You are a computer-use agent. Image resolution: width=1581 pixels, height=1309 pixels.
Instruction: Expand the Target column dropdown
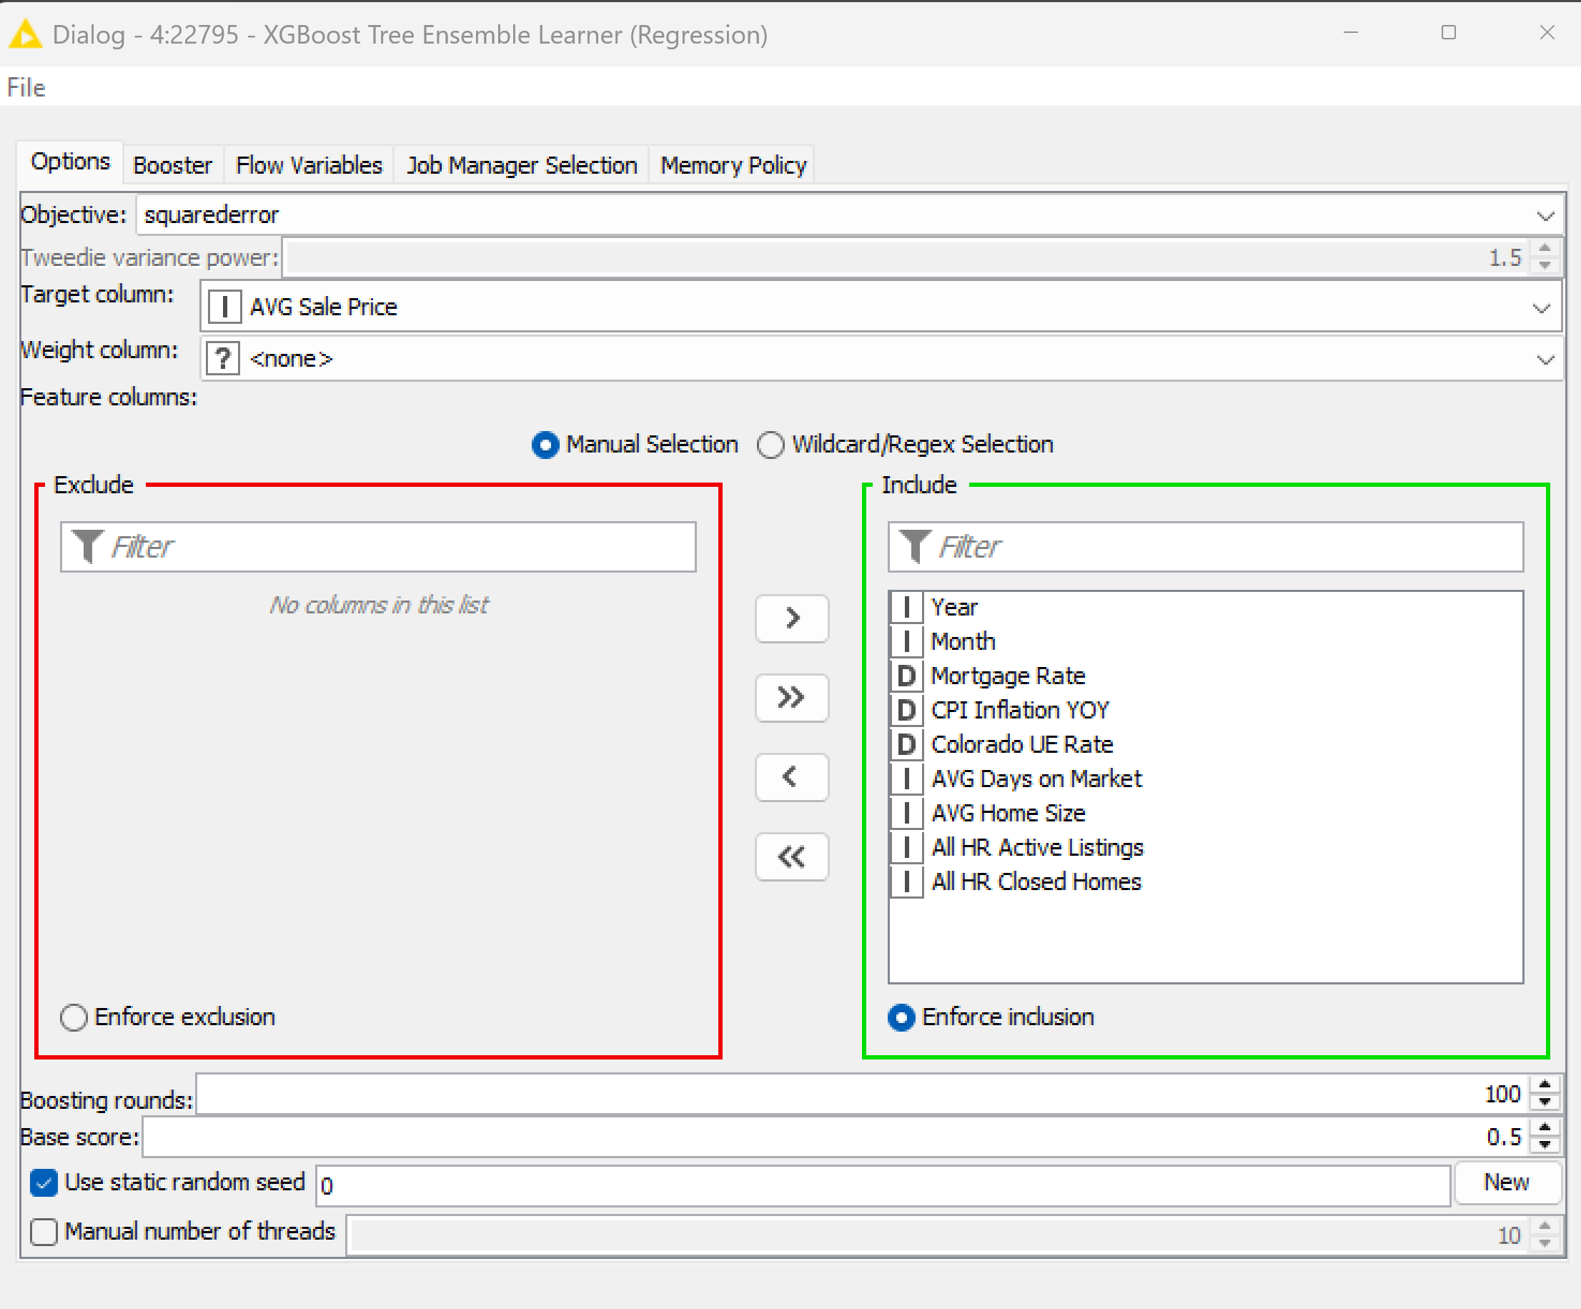(1541, 307)
